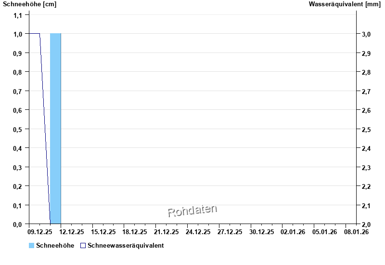Click the Schneewasseräquivalent legend box

(83, 245)
